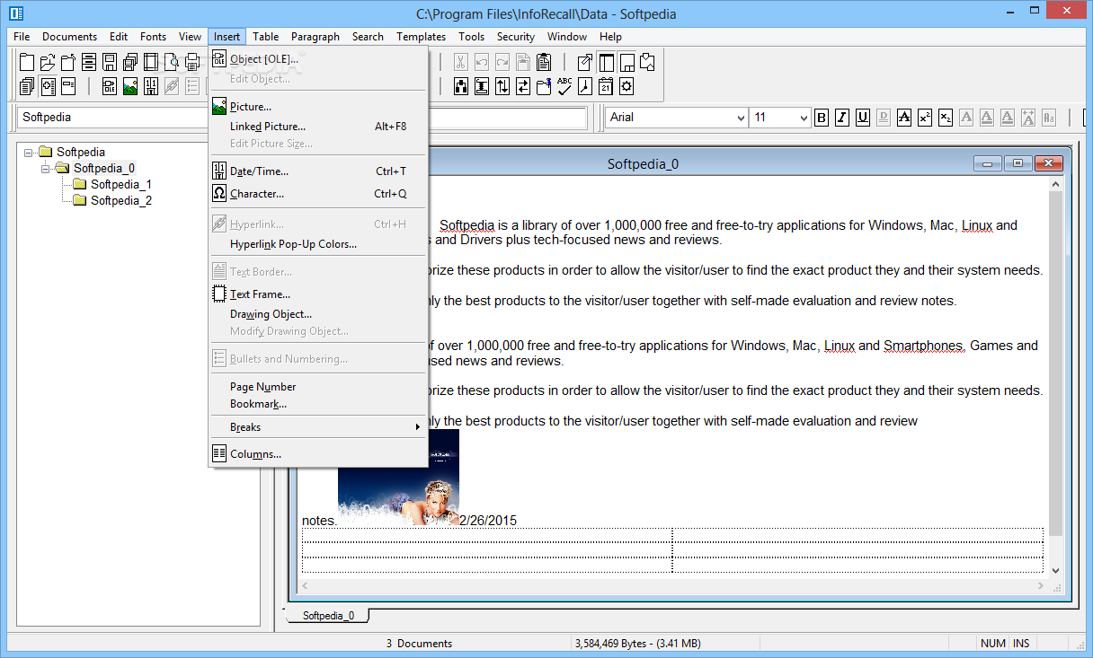This screenshot has width=1093, height=658.
Task: Open the font size 11 dropdown
Action: 804,118
